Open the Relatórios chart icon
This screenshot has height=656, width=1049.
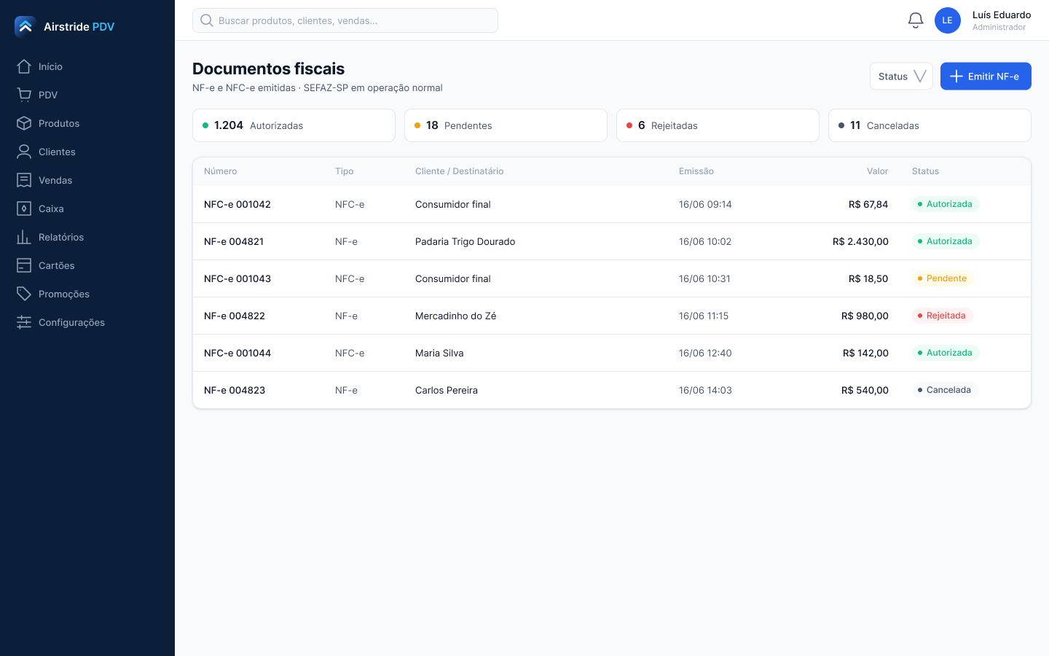[x=24, y=237]
